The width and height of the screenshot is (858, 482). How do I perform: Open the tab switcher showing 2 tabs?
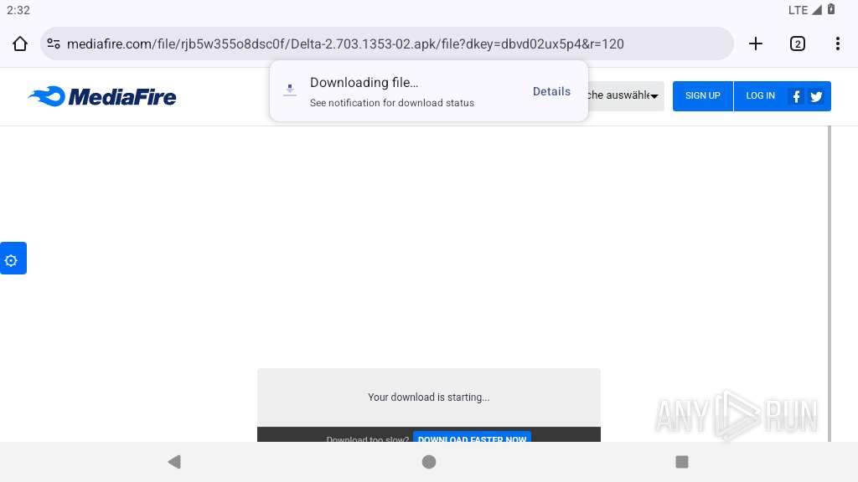[x=798, y=44]
